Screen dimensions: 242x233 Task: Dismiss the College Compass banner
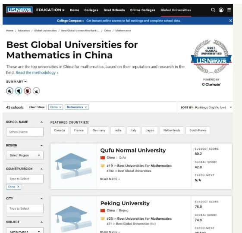click(230, 21)
